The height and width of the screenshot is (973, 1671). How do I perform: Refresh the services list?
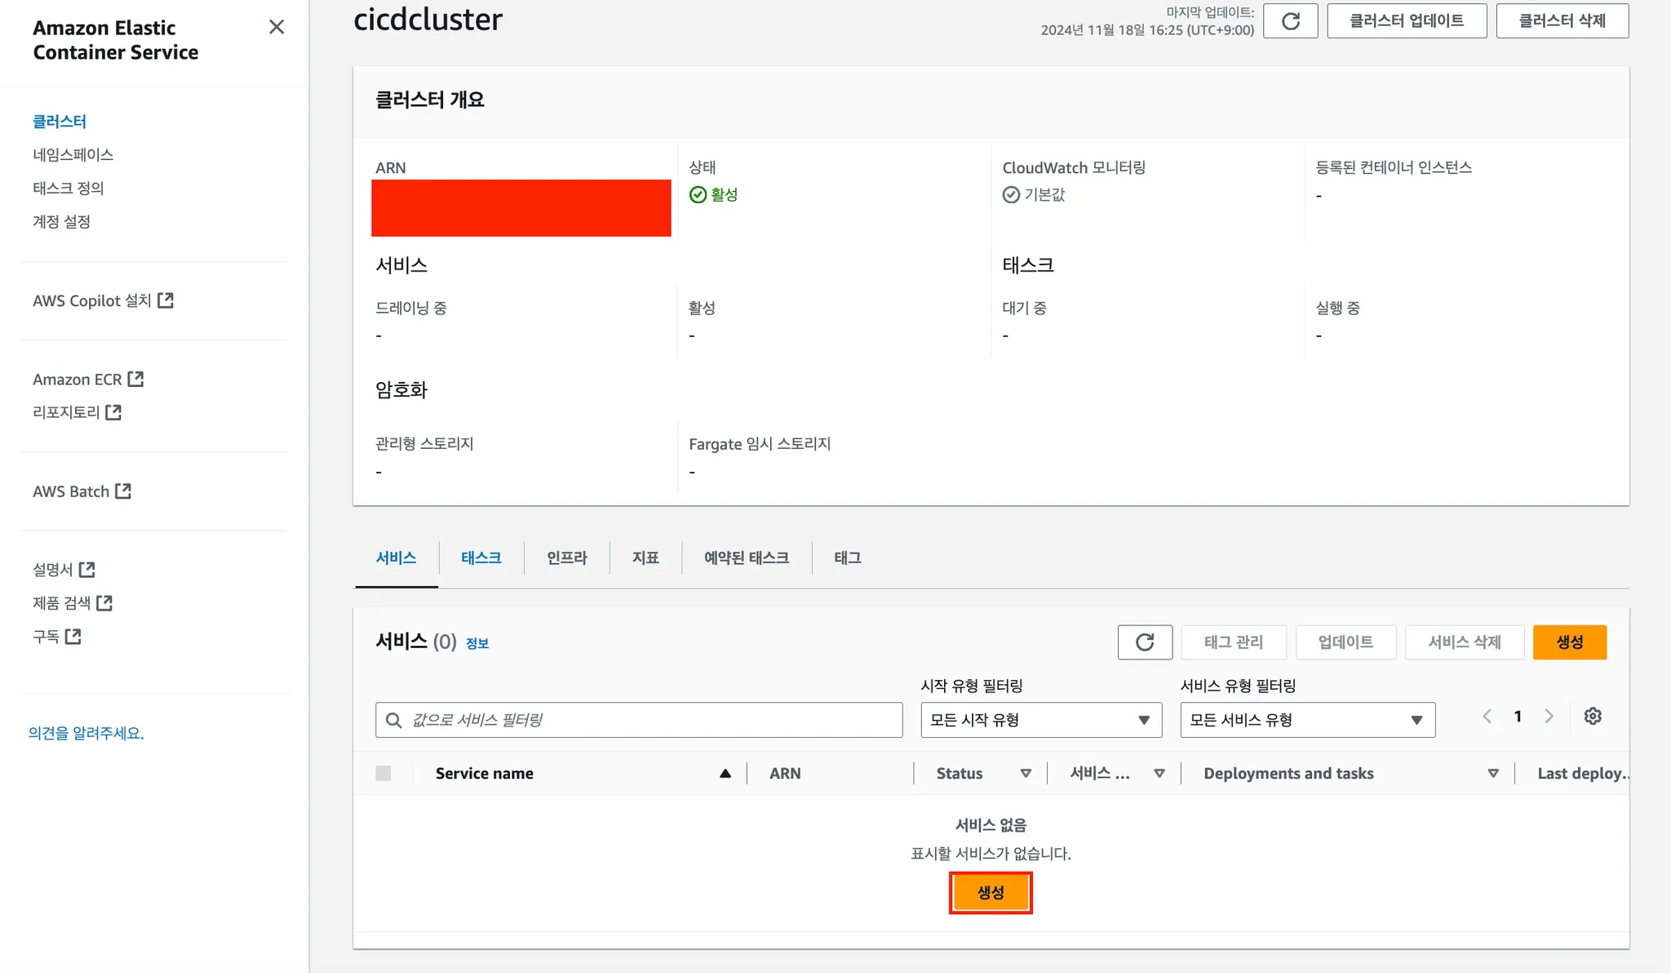point(1145,642)
